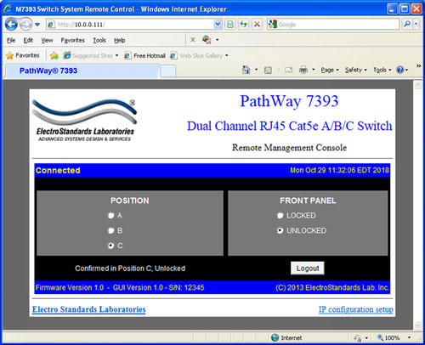Open the IP configuration setup link
425x345 pixels.
[x=356, y=309]
